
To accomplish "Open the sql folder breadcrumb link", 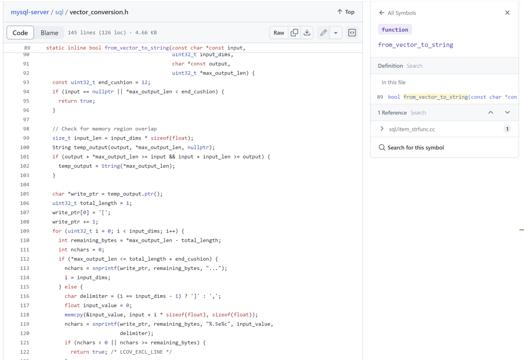I will pos(59,12).
